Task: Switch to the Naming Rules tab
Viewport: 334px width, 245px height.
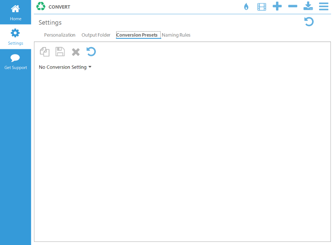Action: [176, 35]
